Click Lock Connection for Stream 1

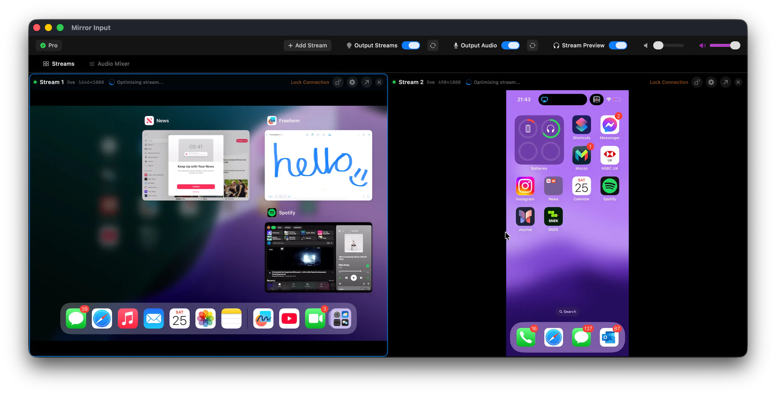click(x=310, y=82)
